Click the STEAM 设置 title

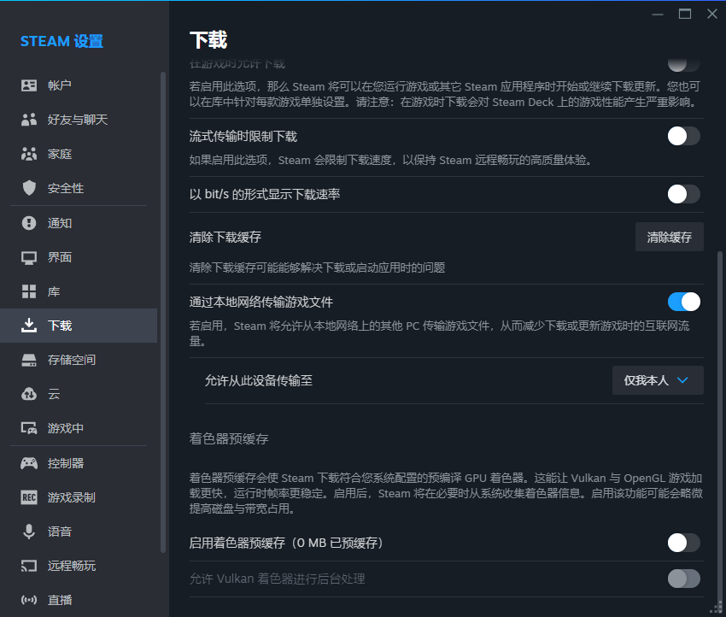[61, 41]
